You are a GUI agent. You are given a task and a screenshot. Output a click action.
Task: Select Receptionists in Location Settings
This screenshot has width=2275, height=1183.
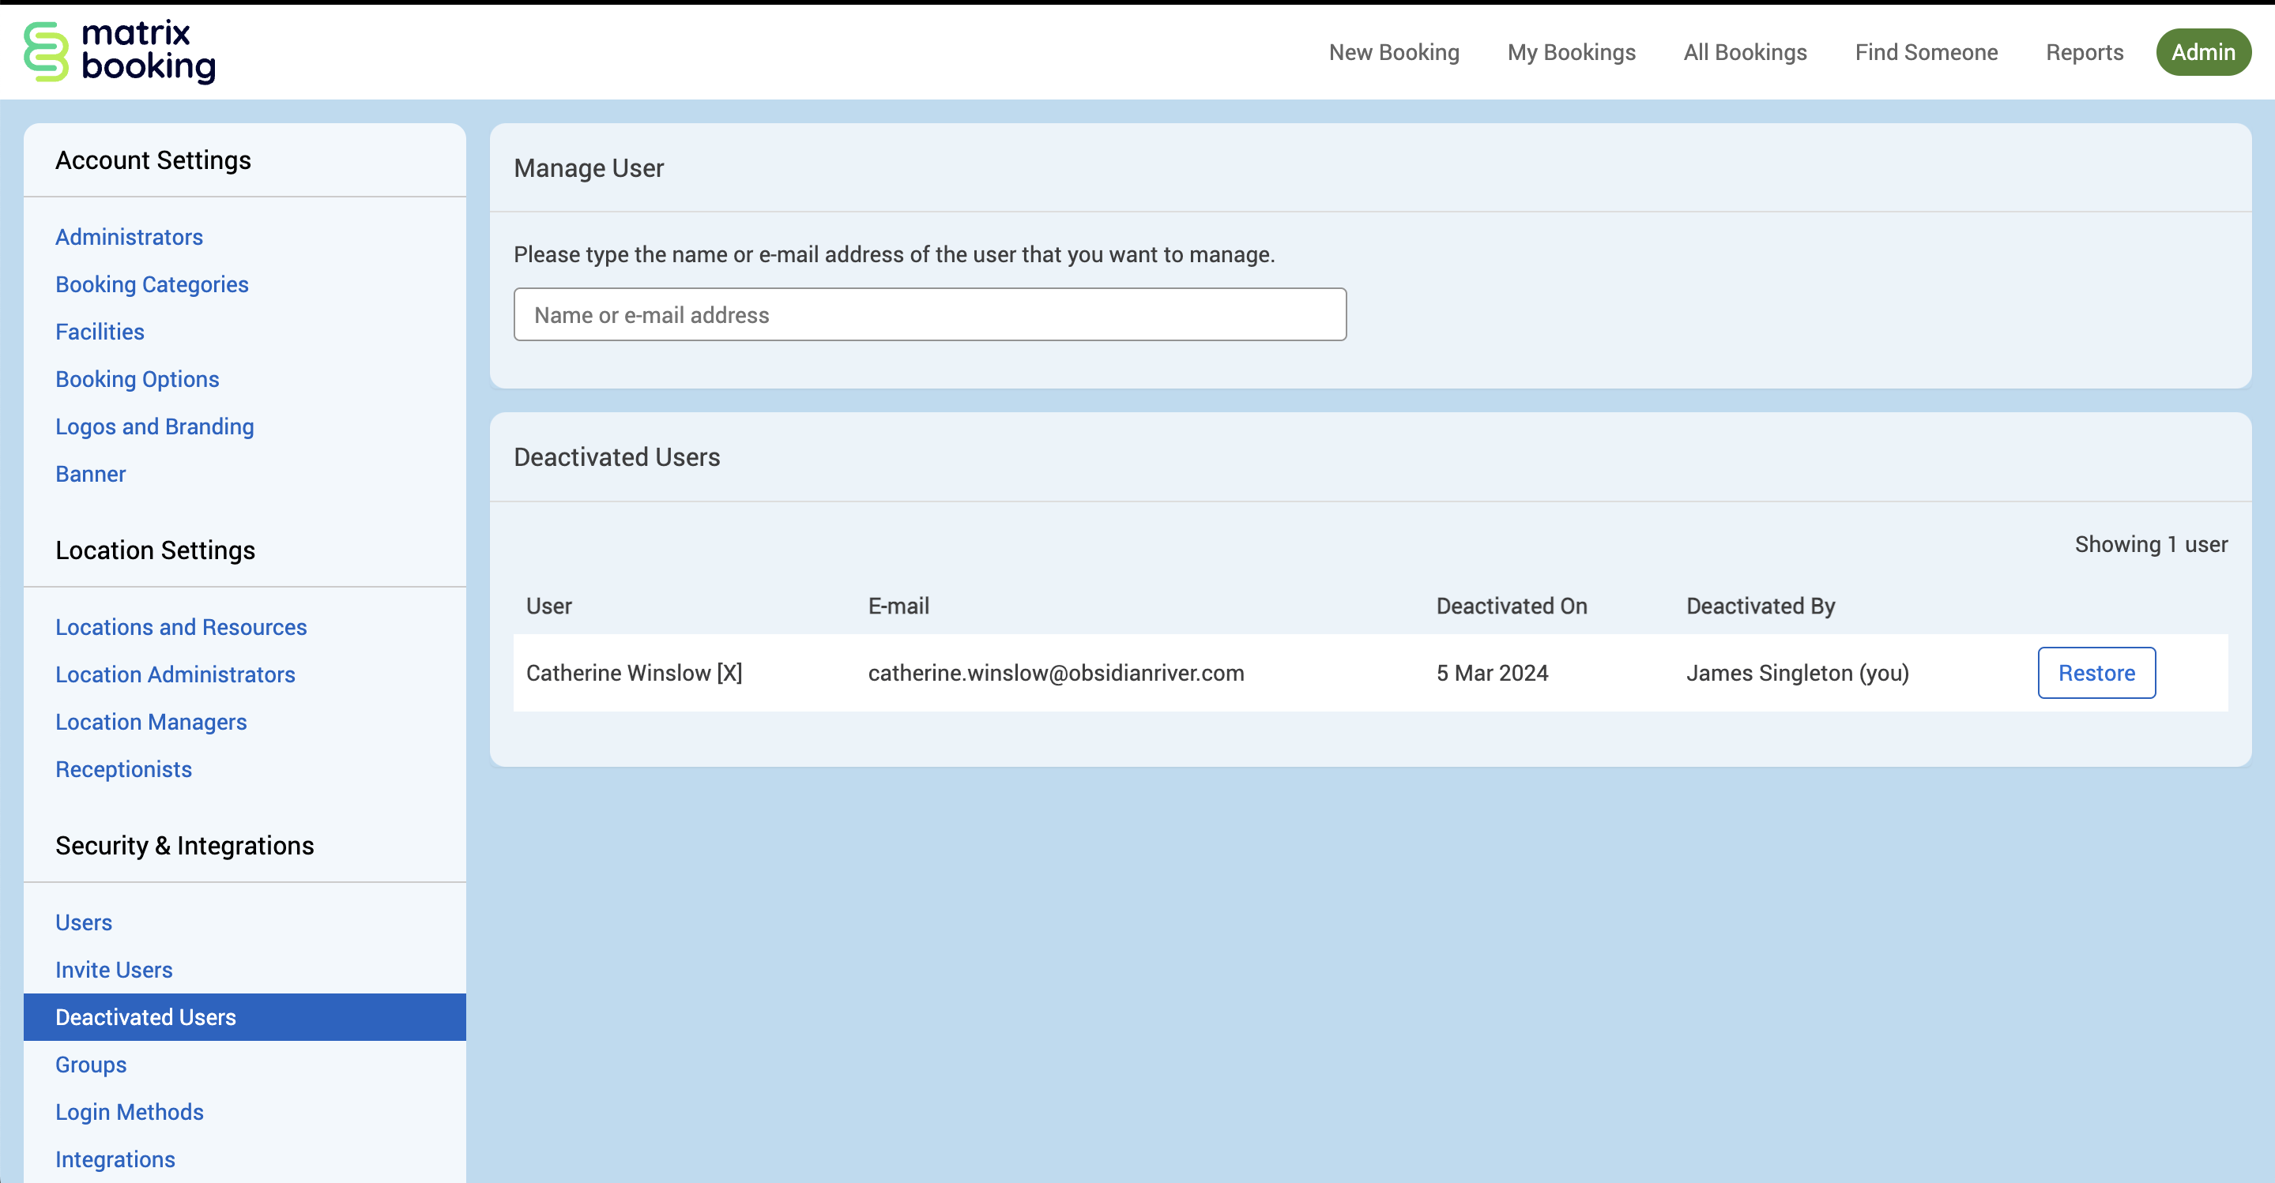(x=123, y=769)
